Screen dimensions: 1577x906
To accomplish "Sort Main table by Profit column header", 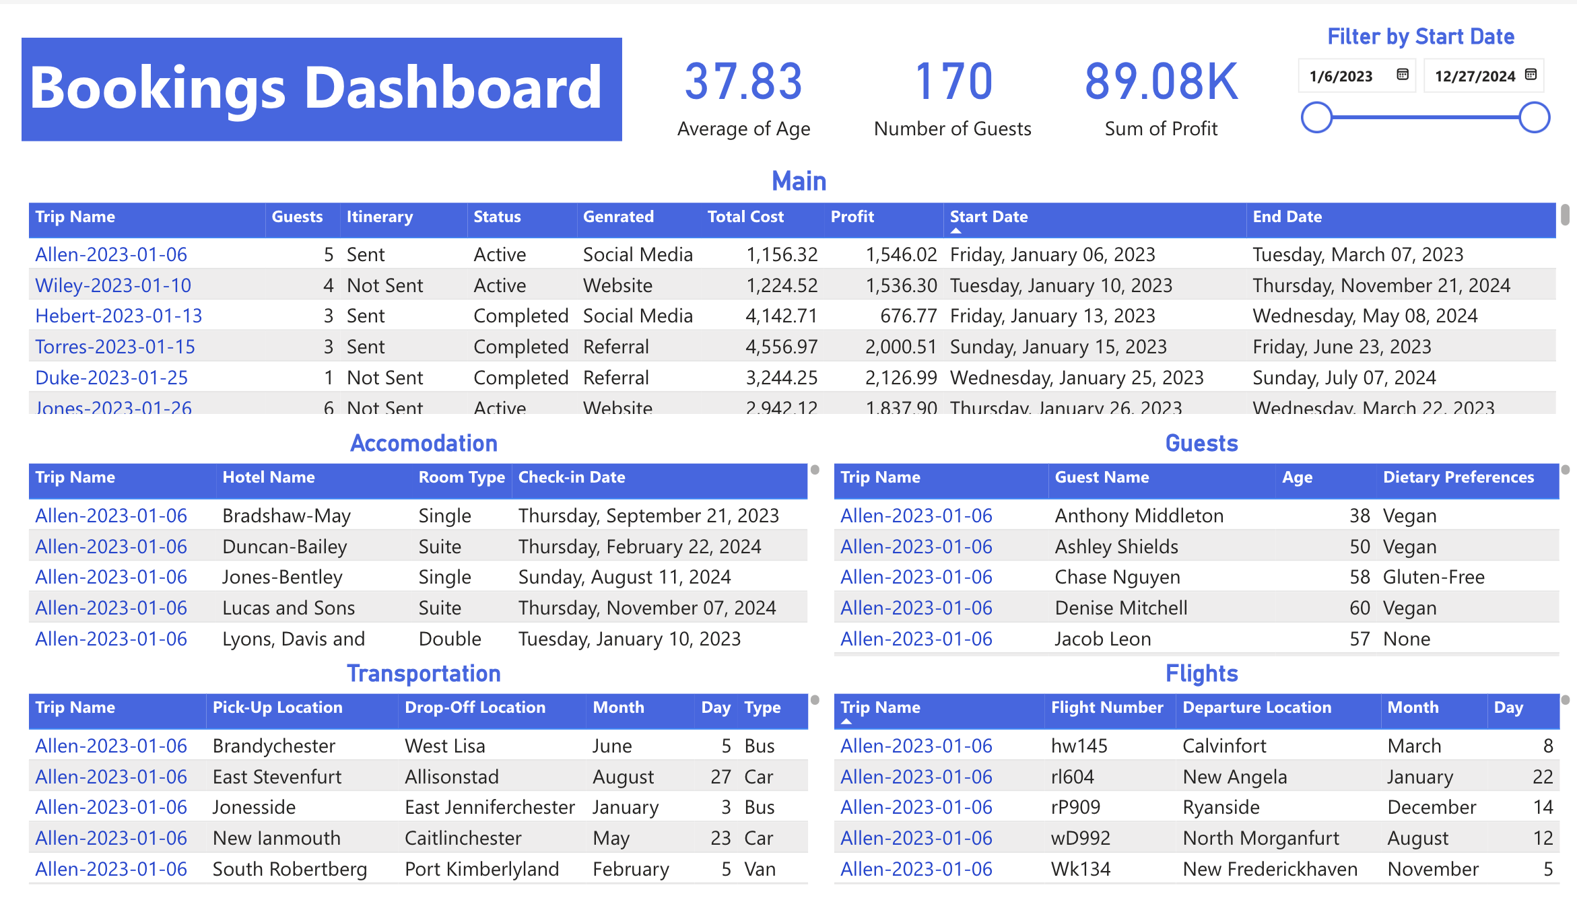I will [x=852, y=217].
